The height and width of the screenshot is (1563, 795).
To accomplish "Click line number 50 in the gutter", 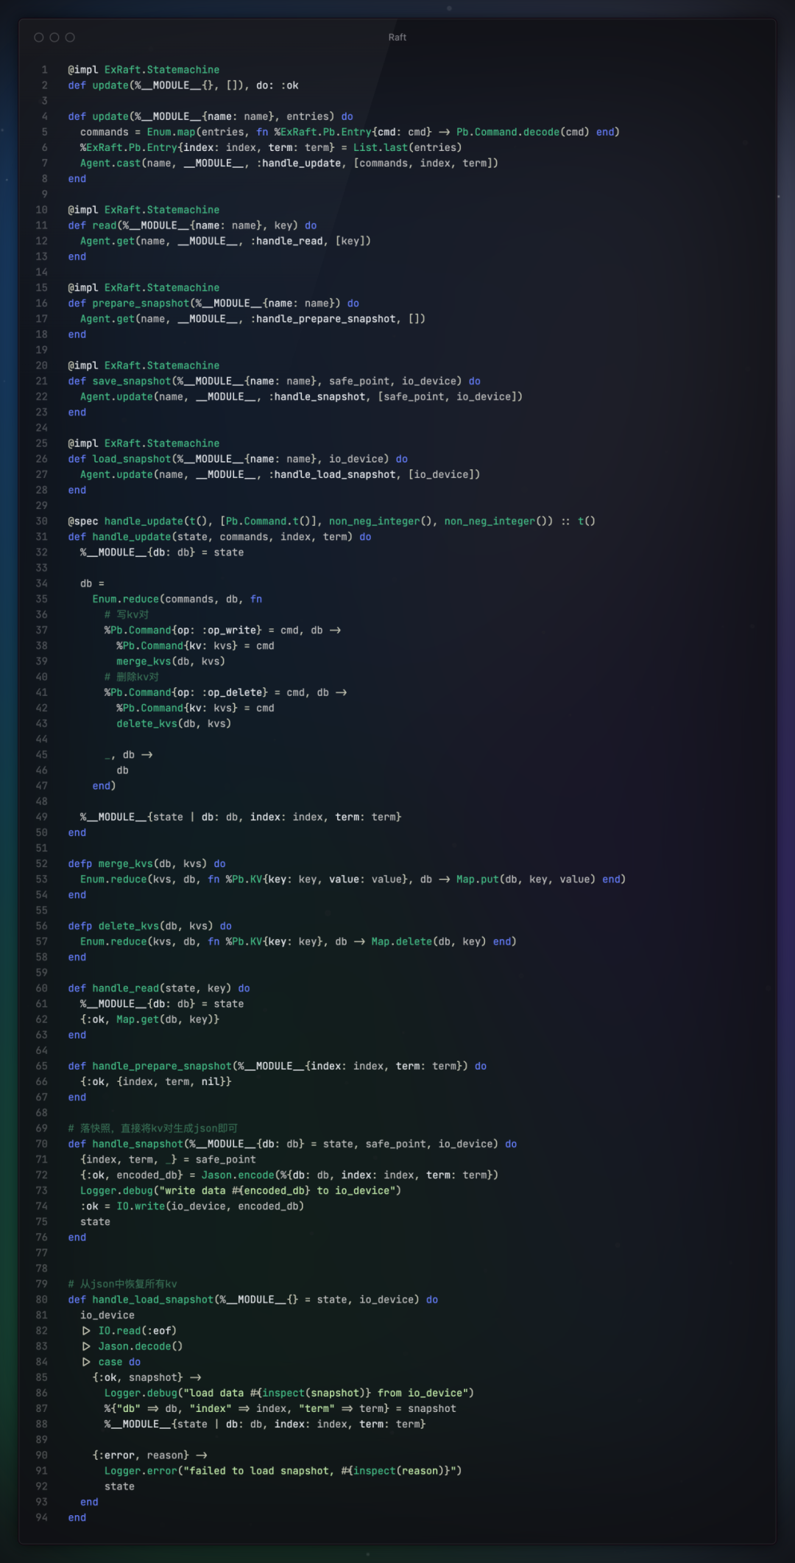I will coord(42,832).
